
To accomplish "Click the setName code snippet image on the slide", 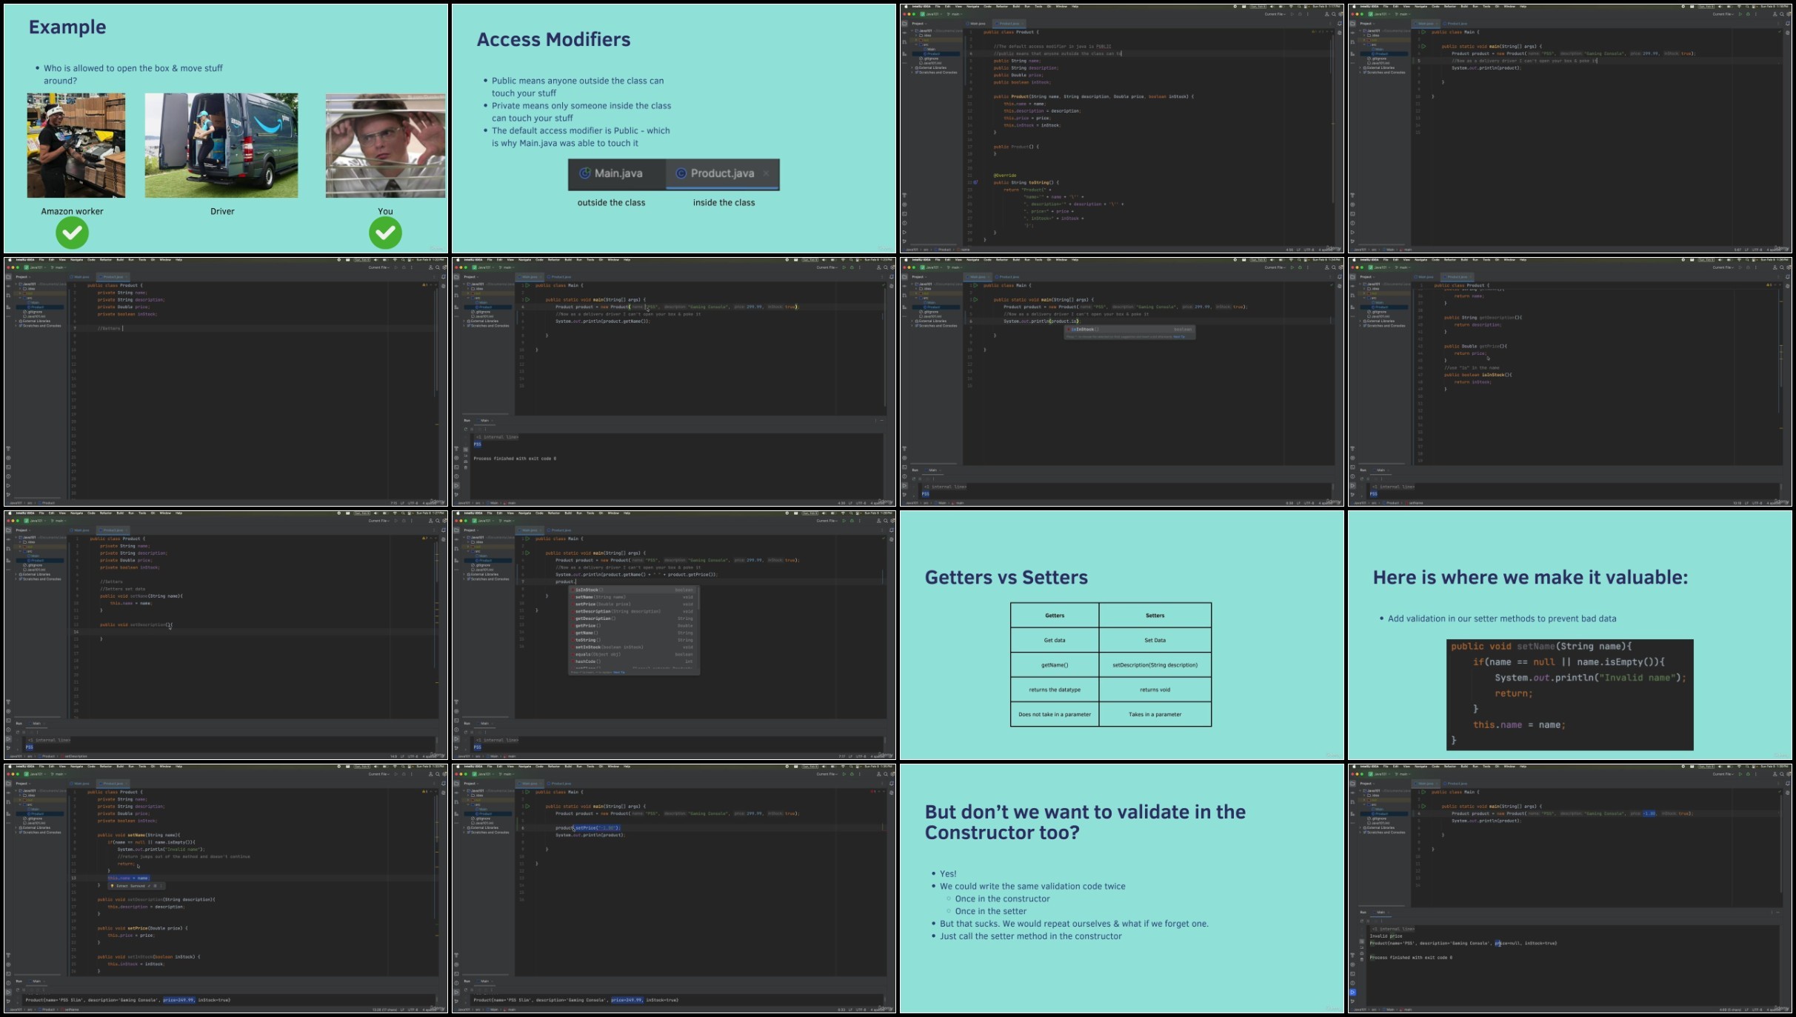I will click(1569, 695).
